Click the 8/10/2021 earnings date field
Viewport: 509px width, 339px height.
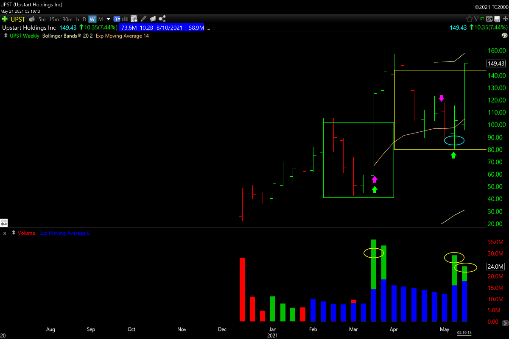[170, 28]
